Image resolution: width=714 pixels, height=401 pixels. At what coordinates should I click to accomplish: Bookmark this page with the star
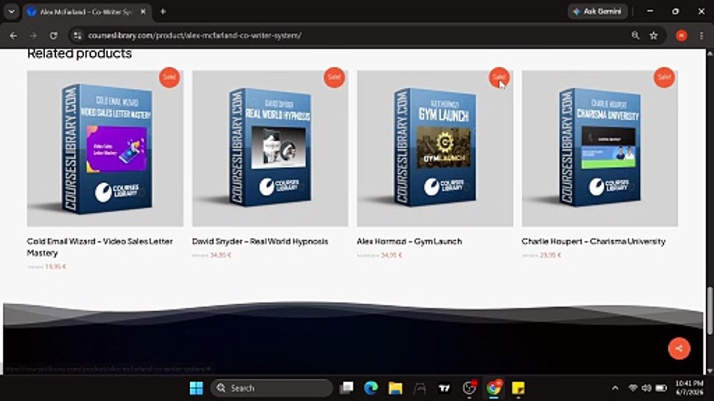coord(653,35)
